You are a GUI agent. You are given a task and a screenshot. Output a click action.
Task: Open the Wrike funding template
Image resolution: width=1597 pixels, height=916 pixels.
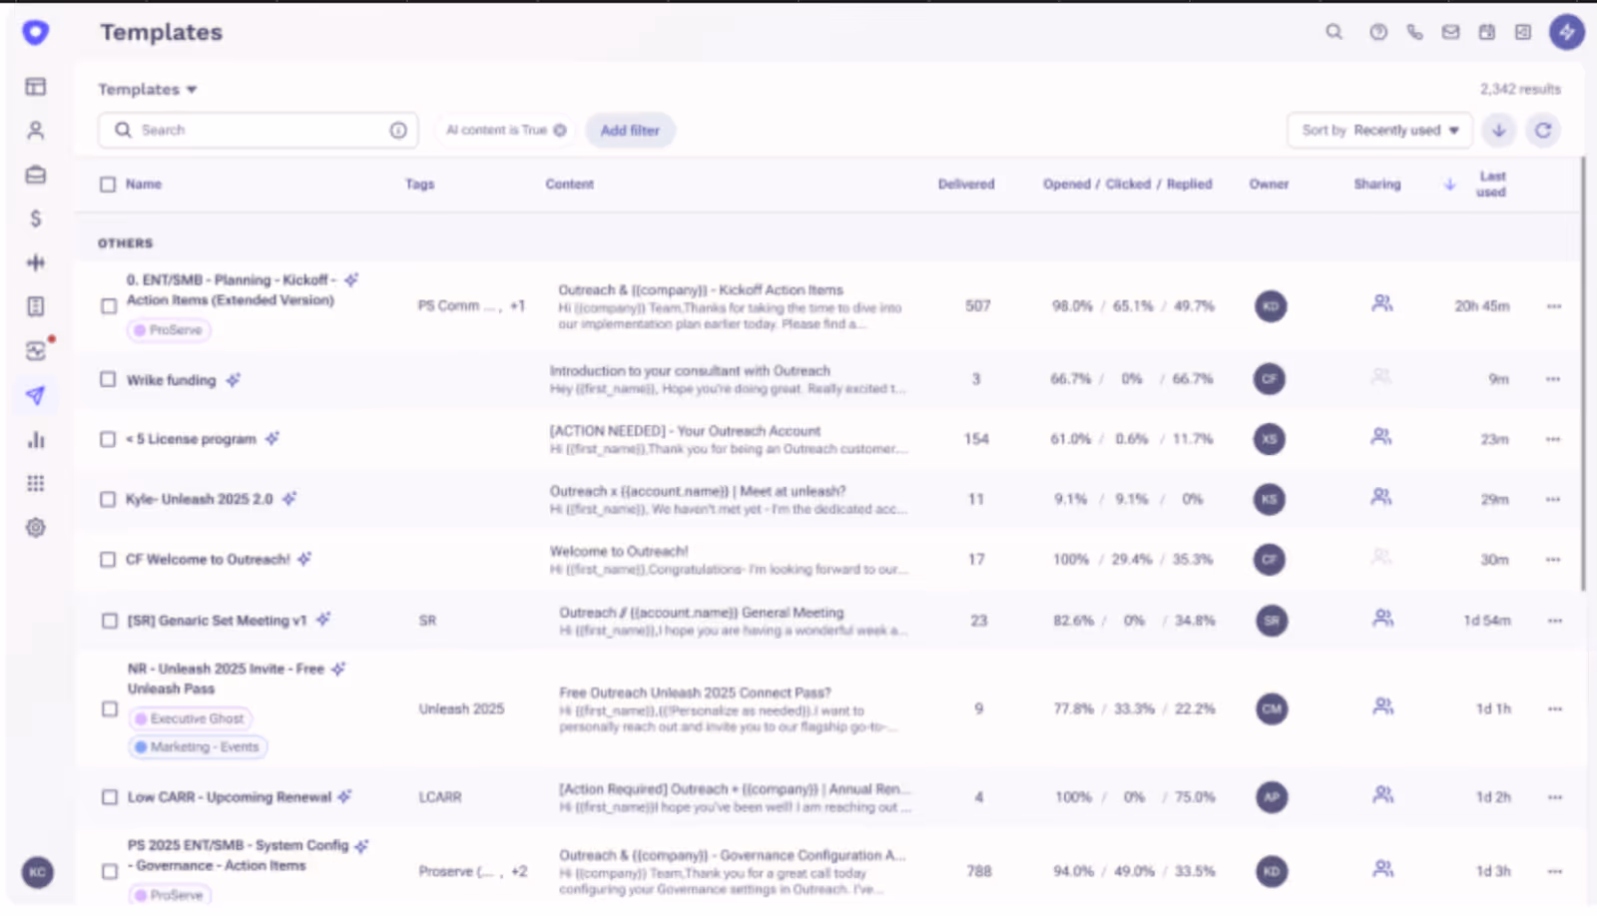[x=171, y=380]
